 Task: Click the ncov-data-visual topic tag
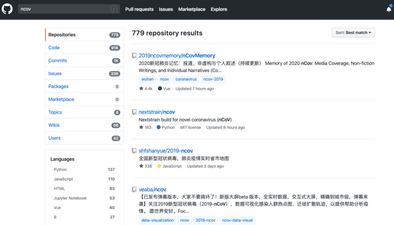click(237, 220)
